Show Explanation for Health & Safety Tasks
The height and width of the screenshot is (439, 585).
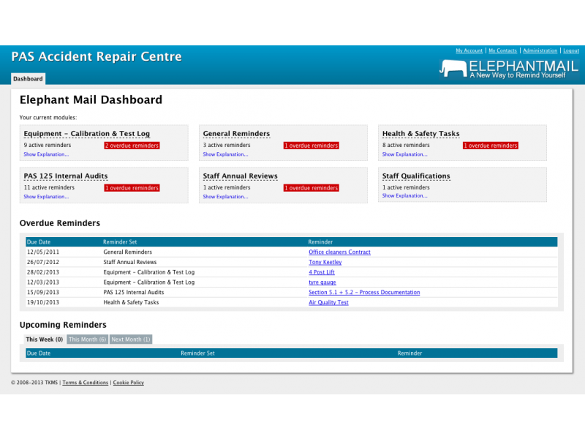click(405, 154)
